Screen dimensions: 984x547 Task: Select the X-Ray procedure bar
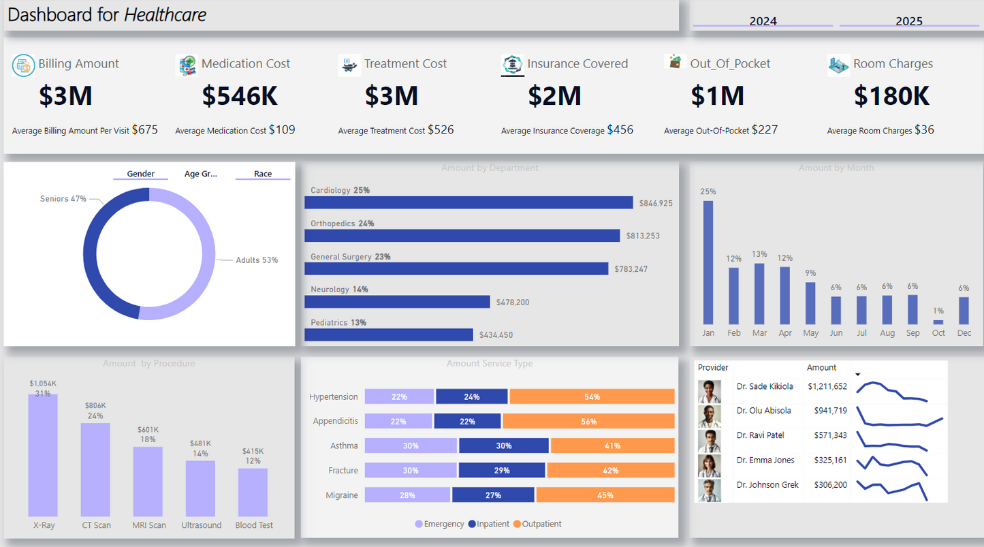click(x=43, y=454)
